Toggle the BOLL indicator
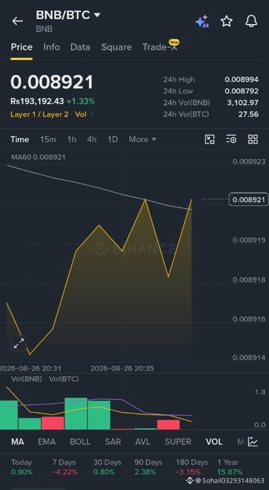This screenshot has width=269, height=490. click(x=80, y=442)
